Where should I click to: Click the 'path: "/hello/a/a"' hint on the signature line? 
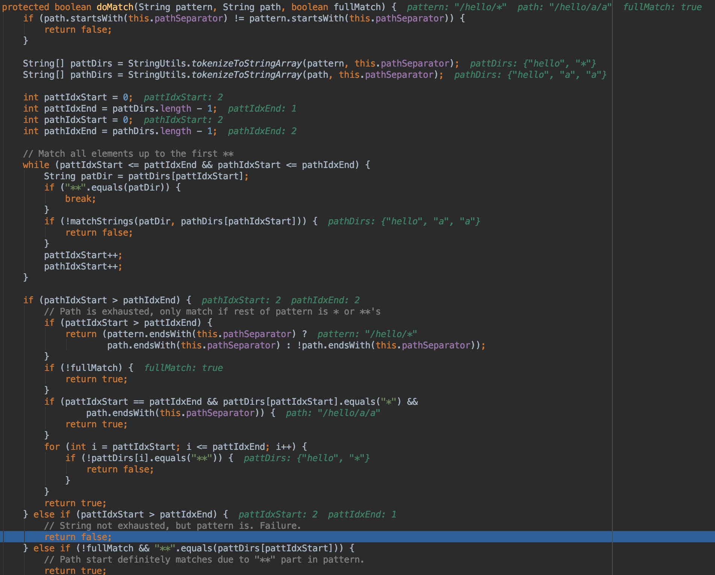coord(565,7)
